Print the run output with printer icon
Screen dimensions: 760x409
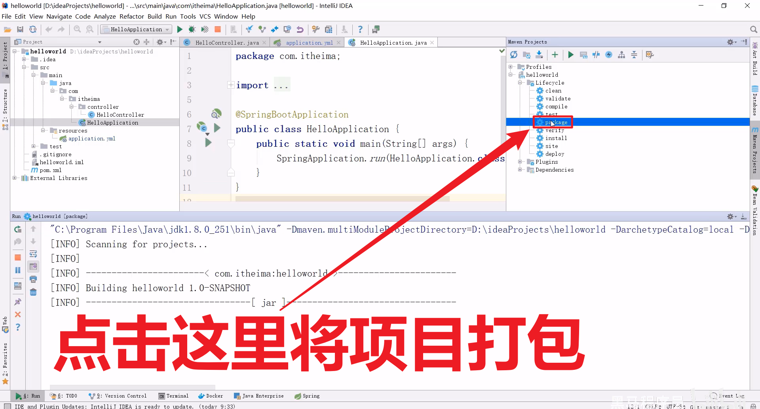point(33,279)
